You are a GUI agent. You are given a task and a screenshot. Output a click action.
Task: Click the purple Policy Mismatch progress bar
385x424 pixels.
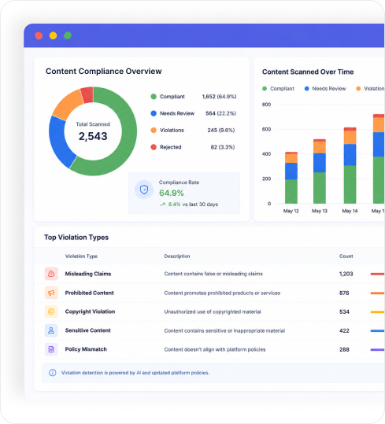coord(378,349)
